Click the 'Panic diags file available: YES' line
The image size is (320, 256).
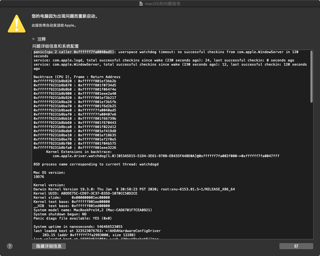(73, 219)
